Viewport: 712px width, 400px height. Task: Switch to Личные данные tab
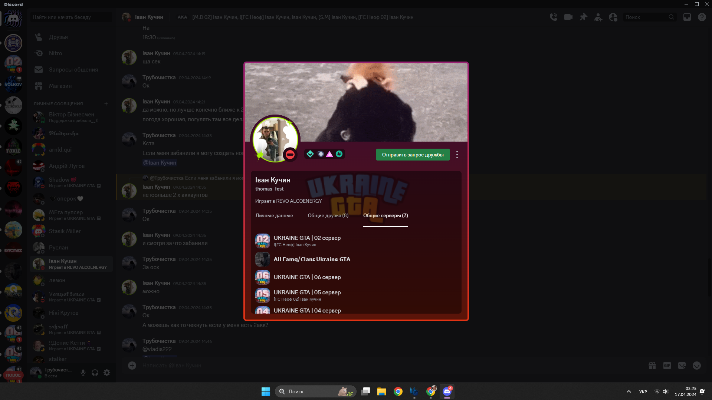click(x=274, y=216)
